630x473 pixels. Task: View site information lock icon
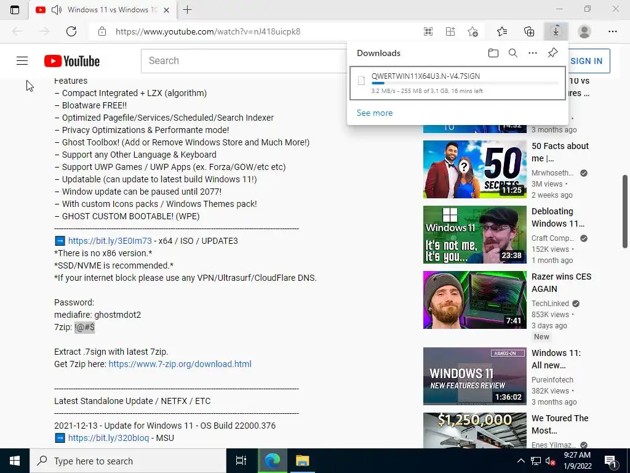tap(102, 31)
